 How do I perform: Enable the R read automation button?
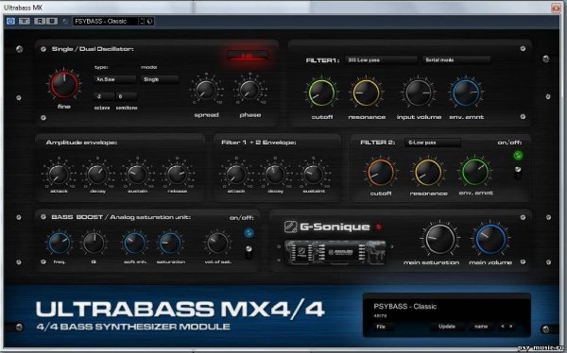(39, 22)
